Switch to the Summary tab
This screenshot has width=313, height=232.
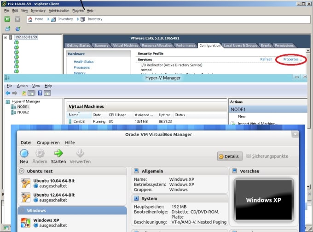pos(101,45)
